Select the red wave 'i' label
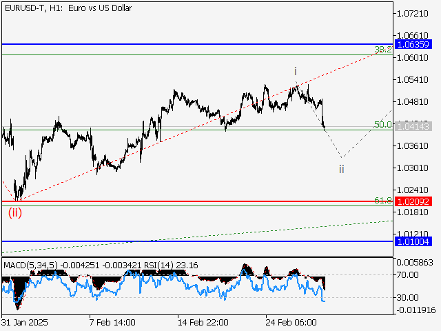Viewport: 441px width, 331px height. click(295, 71)
